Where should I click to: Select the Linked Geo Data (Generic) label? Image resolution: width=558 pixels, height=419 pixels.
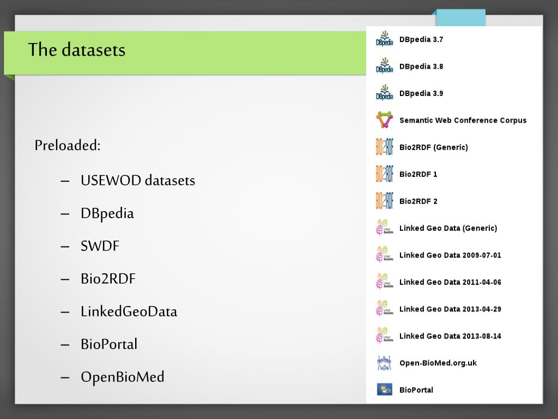[x=448, y=228]
